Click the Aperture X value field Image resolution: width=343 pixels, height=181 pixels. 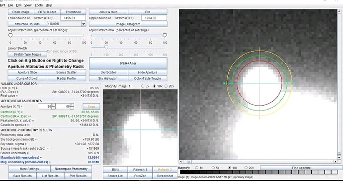click(x=45, y=107)
